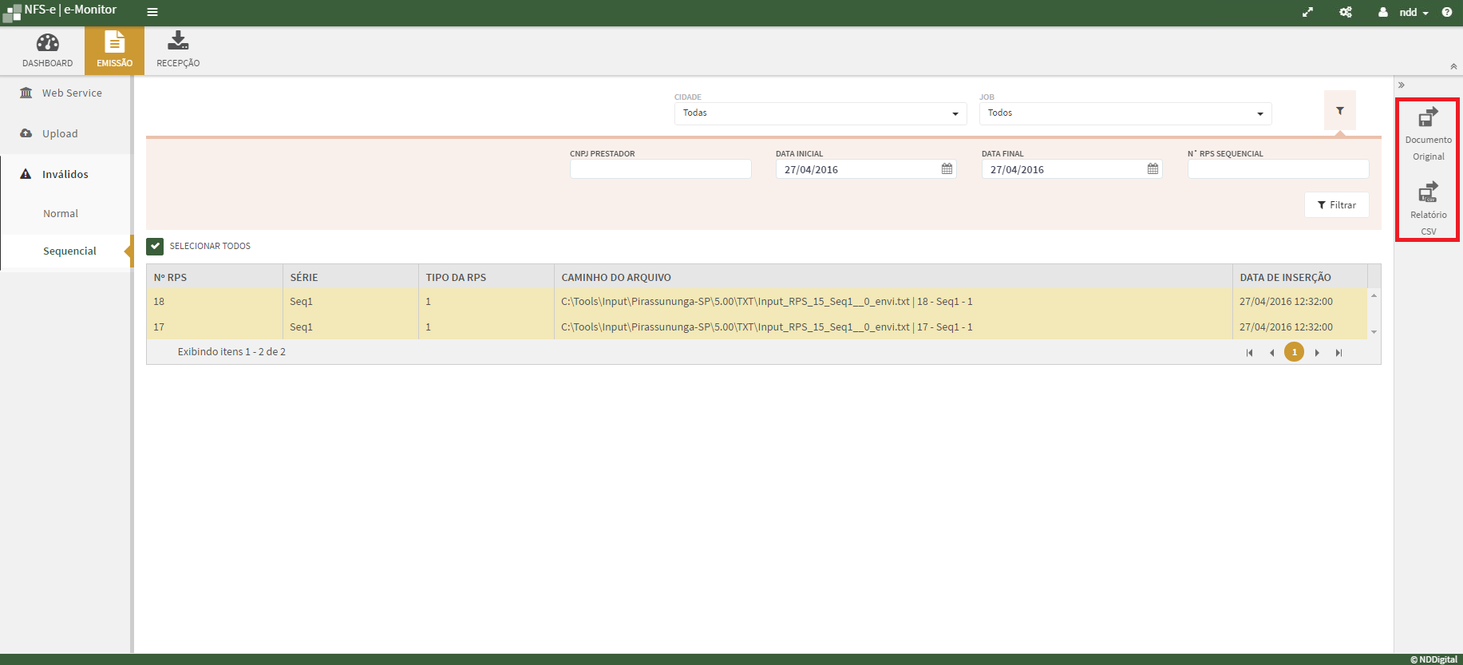
Task: Open the hamburger menu icon
Action: (152, 12)
